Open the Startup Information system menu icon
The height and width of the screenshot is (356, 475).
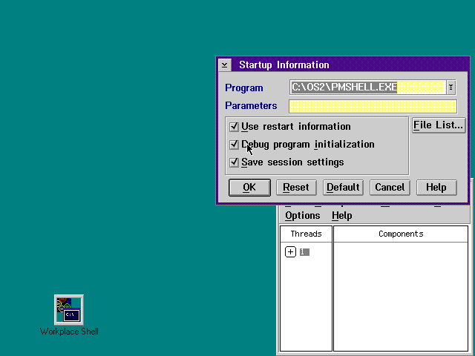click(225, 65)
